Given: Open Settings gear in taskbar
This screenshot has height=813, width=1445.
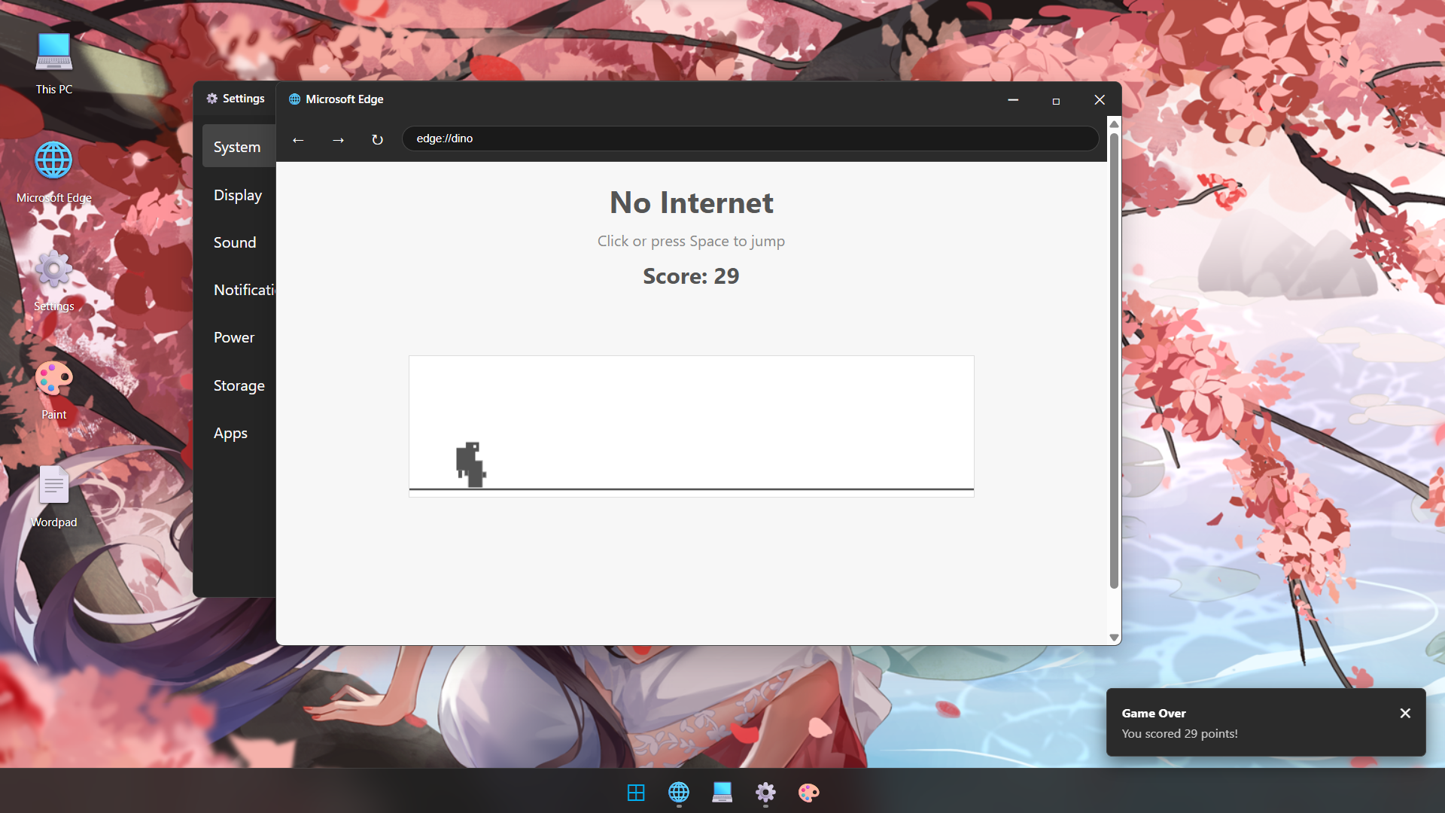Looking at the screenshot, I should pyautogui.click(x=765, y=792).
